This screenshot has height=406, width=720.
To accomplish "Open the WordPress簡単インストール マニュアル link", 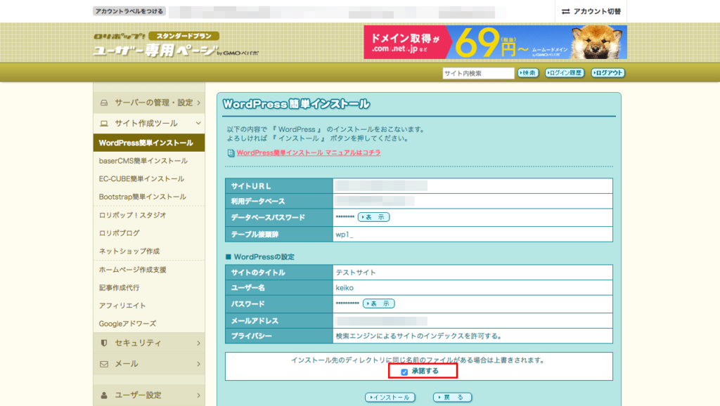I will point(309,152).
